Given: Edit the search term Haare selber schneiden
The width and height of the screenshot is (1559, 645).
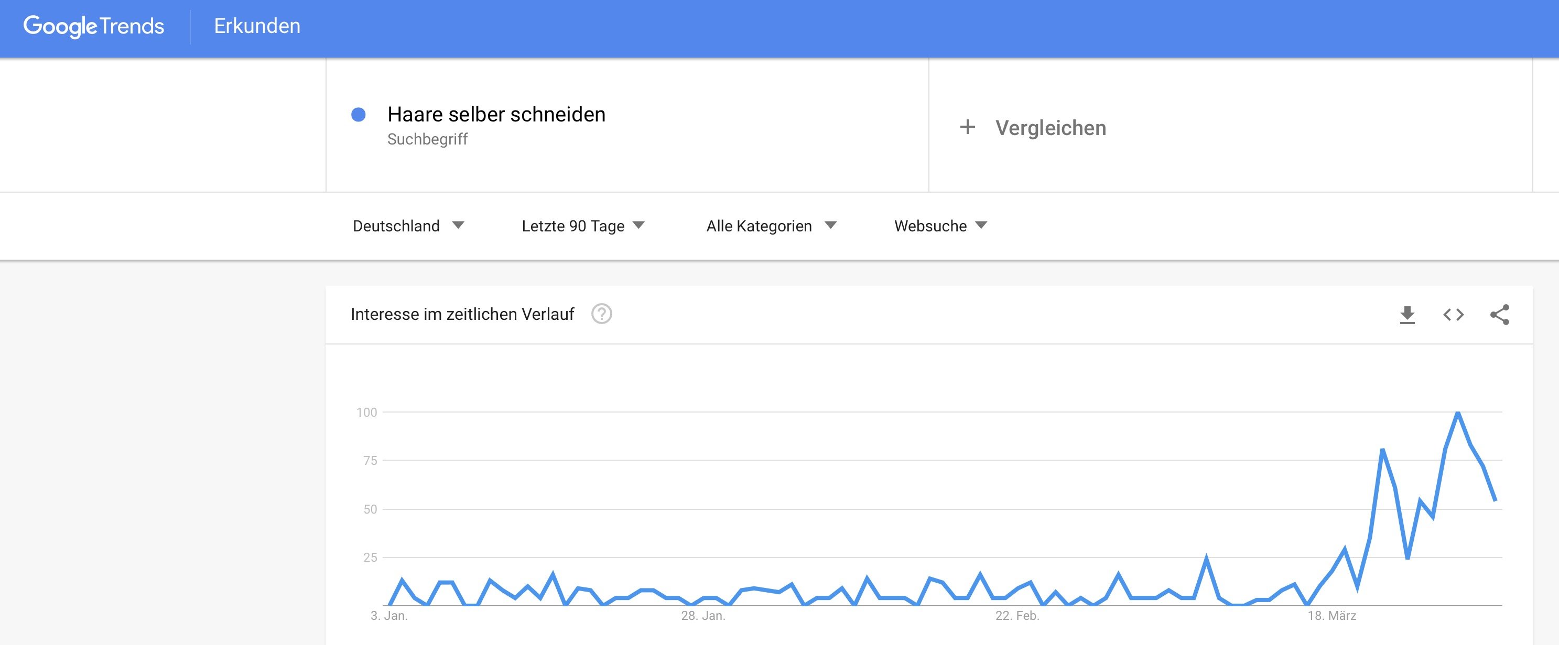Looking at the screenshot, I should 496,114.
